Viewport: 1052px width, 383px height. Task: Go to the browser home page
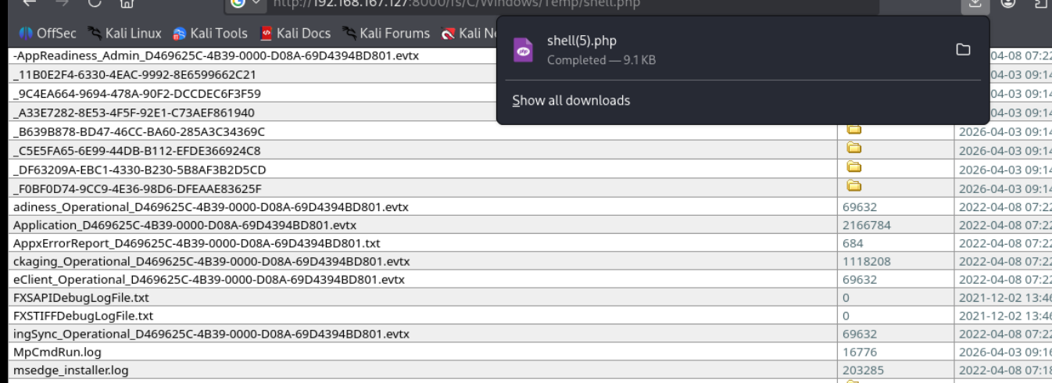[127, 3]
